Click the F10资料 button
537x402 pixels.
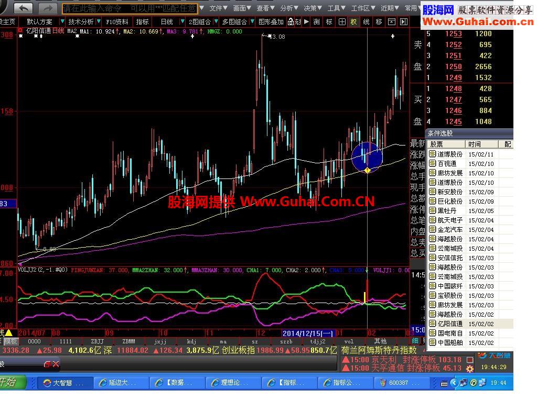(x=117, y=22)
